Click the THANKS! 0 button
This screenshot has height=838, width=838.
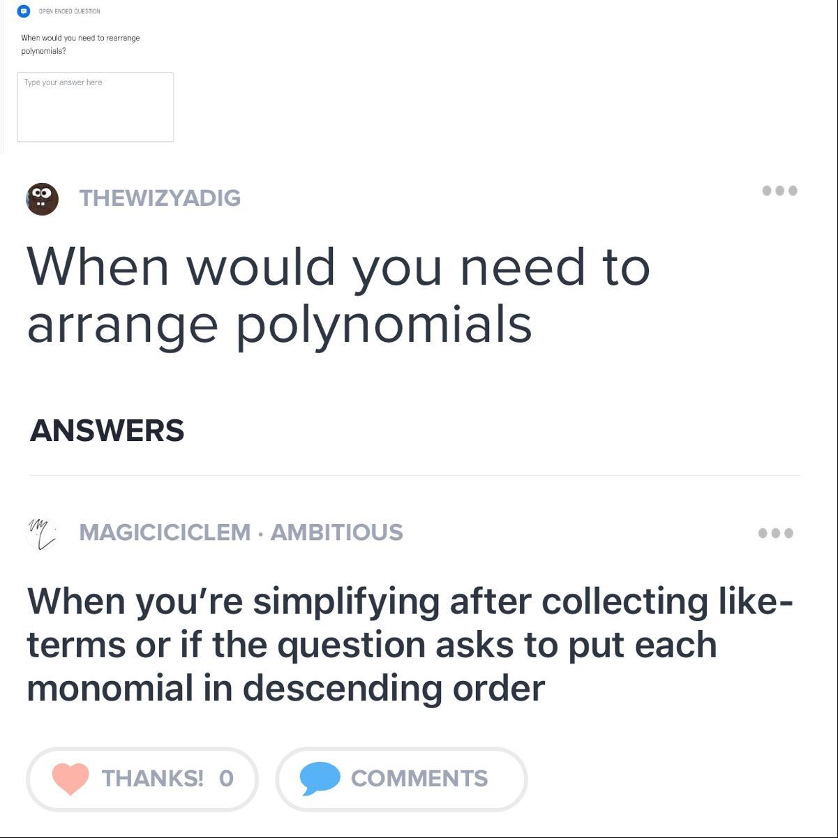pyautogui.click(x=142, y=779)
